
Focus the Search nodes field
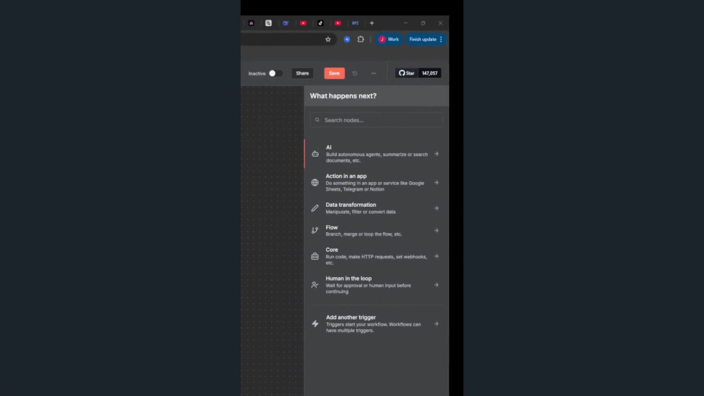tap(376, 120)
